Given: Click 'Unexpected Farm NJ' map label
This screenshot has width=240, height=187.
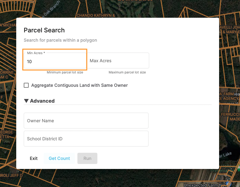Looking at the screenshot, I should click(x=204, y=185).
